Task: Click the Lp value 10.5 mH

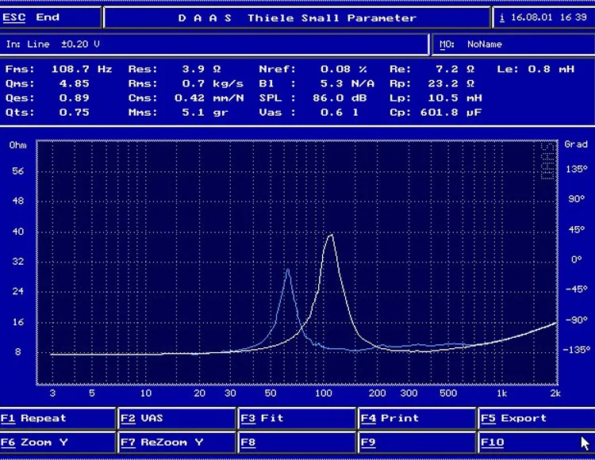Action: [455, 98]
